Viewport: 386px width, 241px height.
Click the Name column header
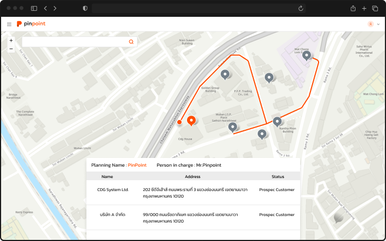(107, 176)
